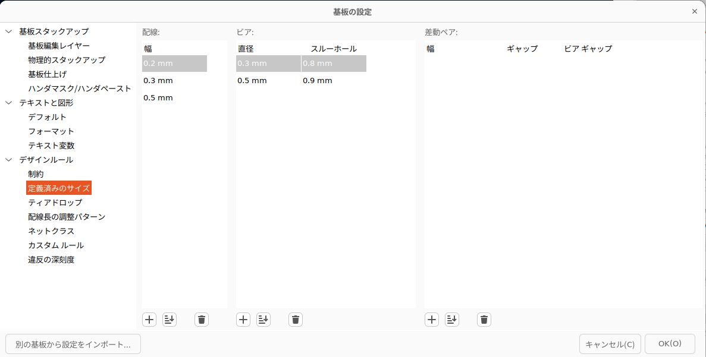Go to the ティアドロップ page

pos(55,203)
